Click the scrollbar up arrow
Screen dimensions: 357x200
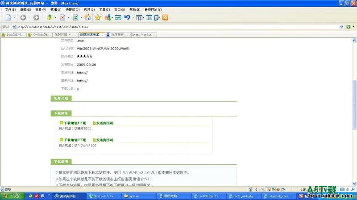click(x=354, y=41)
